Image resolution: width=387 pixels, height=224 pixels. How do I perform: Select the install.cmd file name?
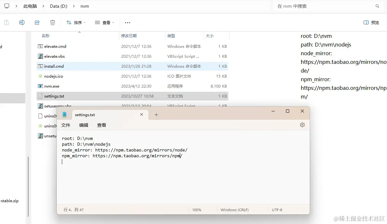54,66
